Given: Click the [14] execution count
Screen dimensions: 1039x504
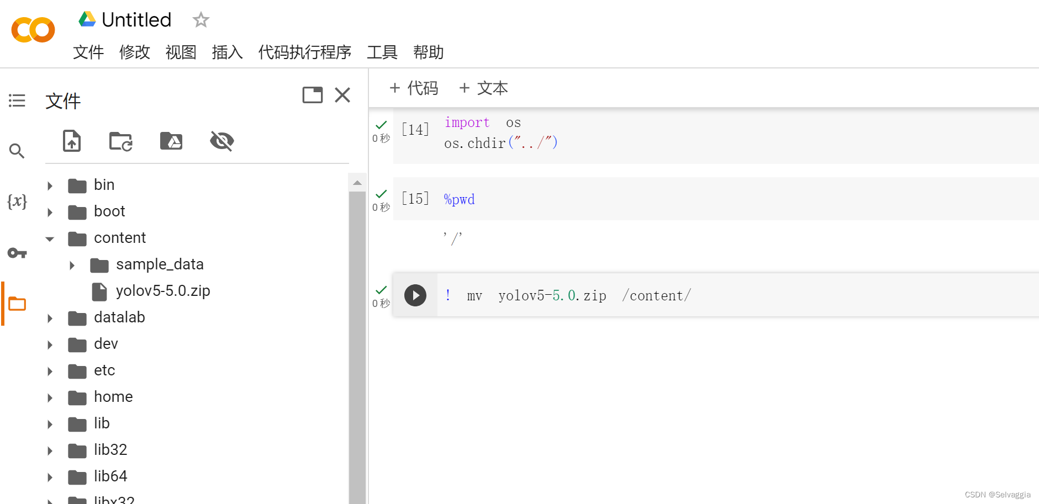Looking at the screenshot, I should click(x=415, y=129).
